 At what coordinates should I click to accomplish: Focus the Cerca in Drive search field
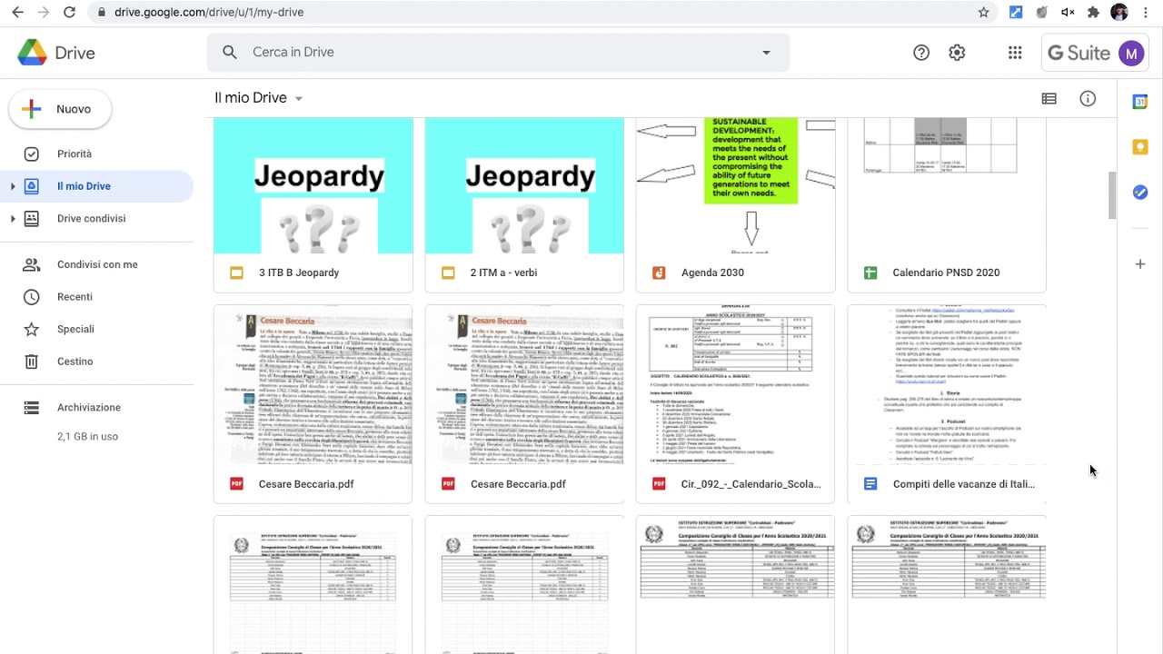pos(498,53)
